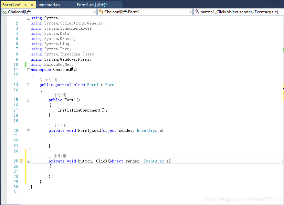
Task: Switch to the Form1.cs [设计]* tab
Action: point(92,5)
